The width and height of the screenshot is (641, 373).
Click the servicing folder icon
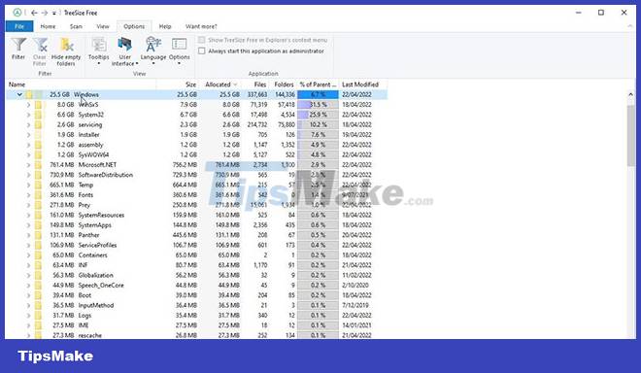(38, 124)
